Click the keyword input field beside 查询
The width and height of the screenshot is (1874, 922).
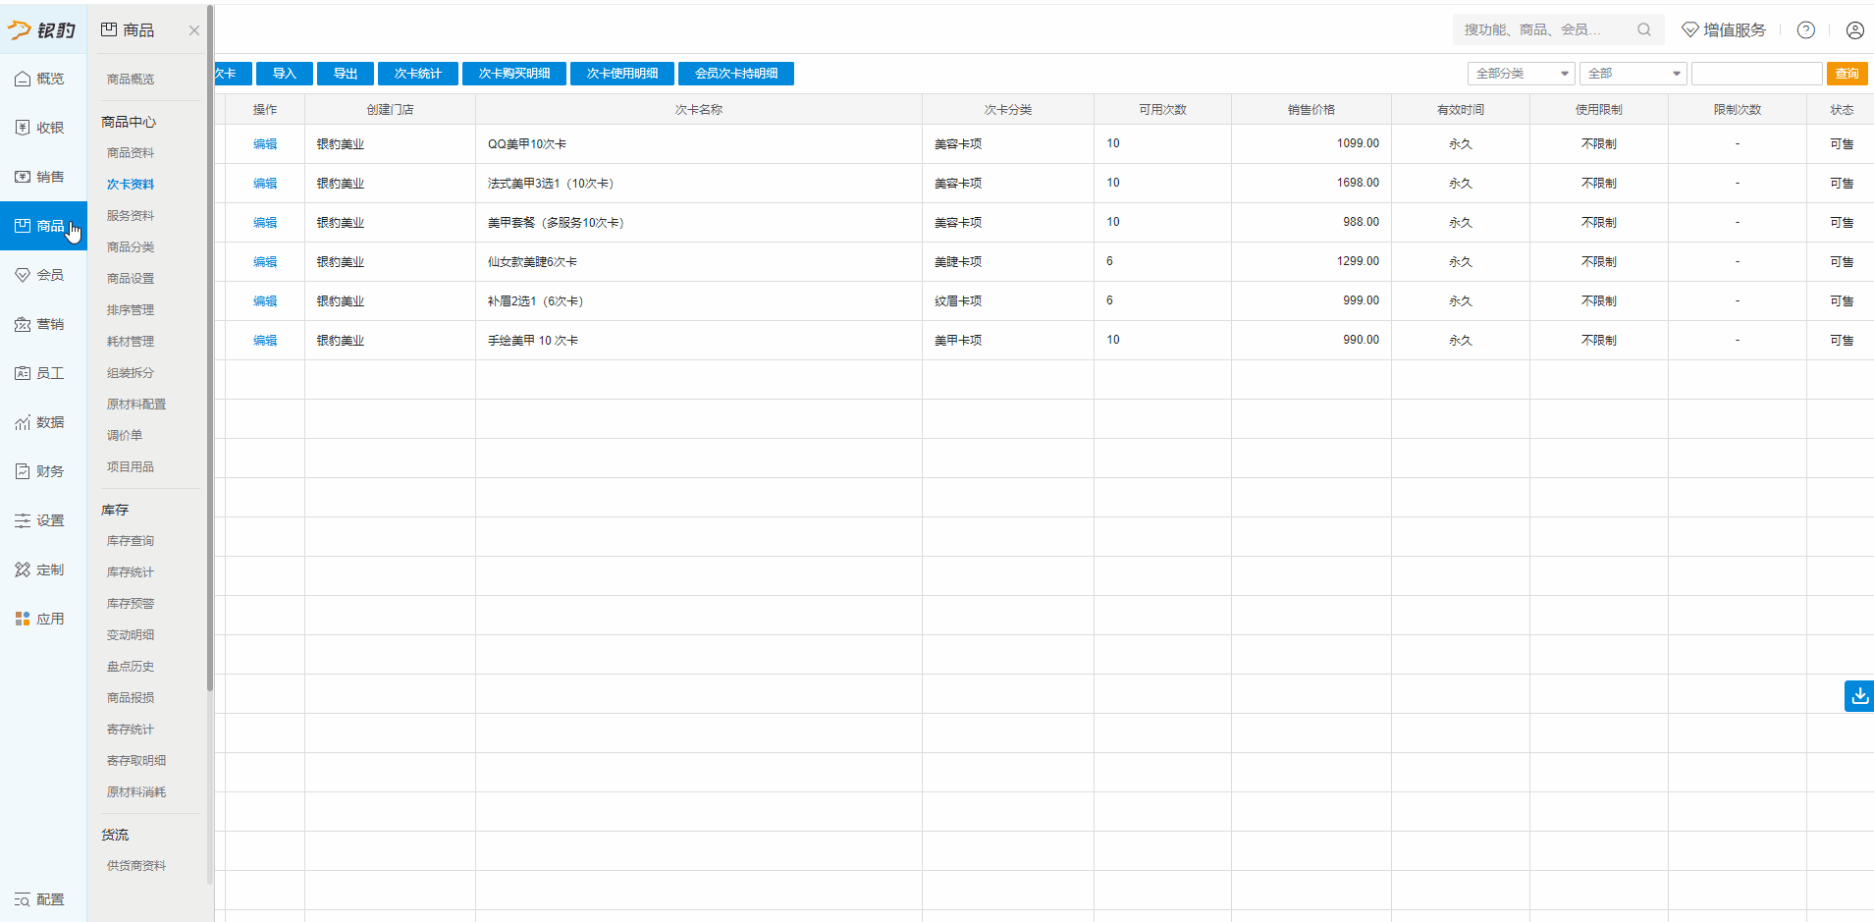tap(1756, 74)
